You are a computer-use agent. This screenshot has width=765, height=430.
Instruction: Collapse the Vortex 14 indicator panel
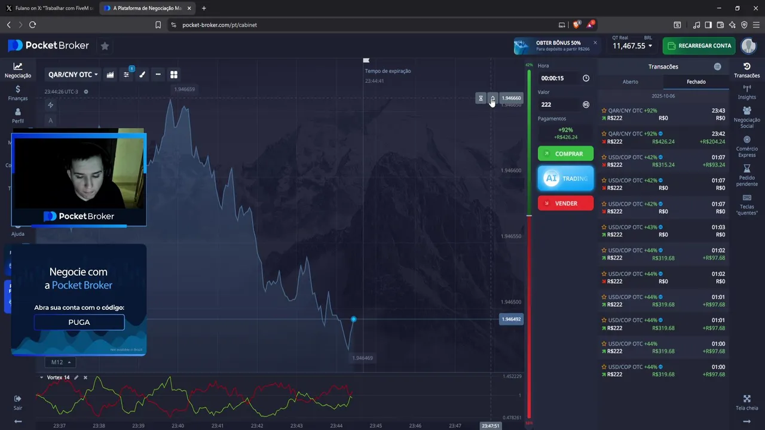point(41,377)
